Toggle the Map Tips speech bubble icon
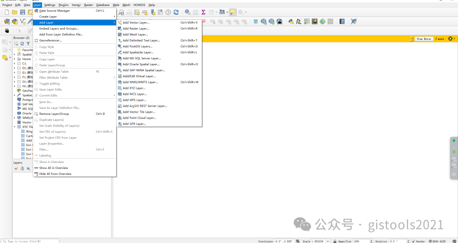The width and height of the screenshot is (458, 243). pyautogui.click(x=232, y=12)
